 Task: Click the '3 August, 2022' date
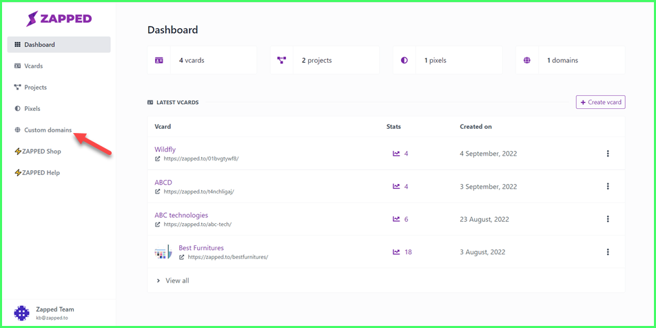click(482, 252)
